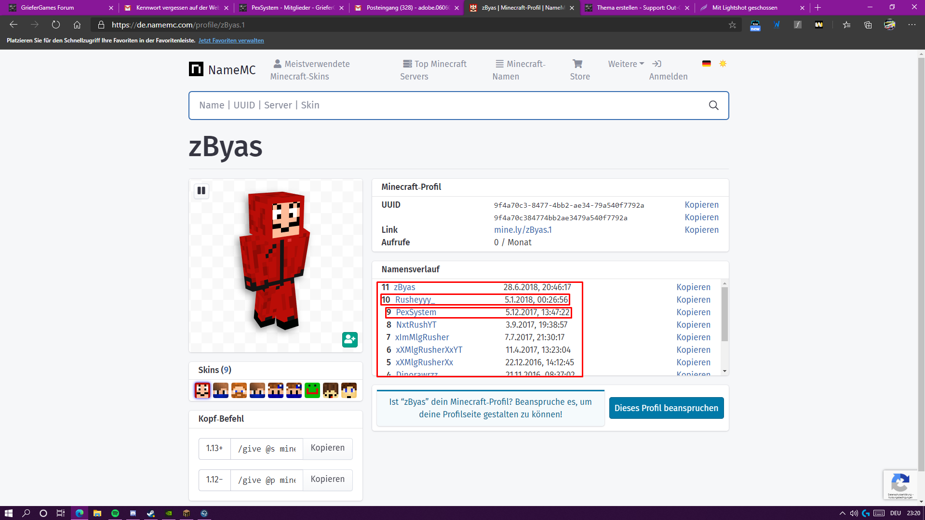Screen dimensions: 925x520
Task: Open the Store cart icon
Action: pyautogui.click(x=577, y=64)
